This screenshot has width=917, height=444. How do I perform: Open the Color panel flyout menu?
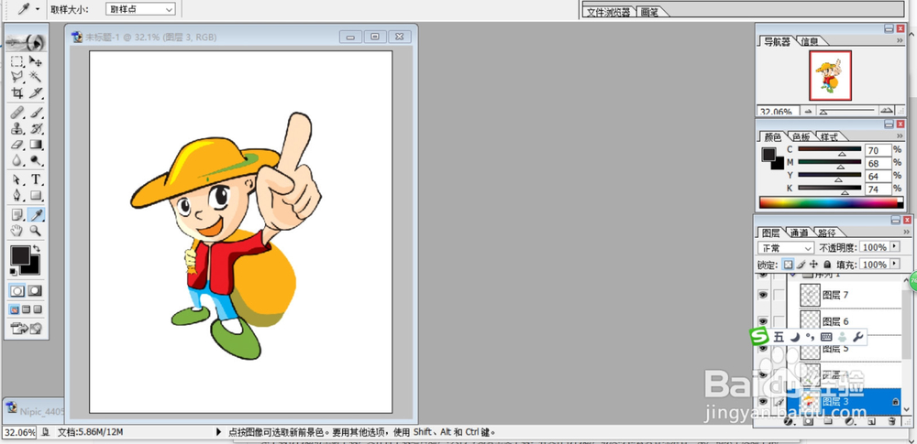click(900, 136)
